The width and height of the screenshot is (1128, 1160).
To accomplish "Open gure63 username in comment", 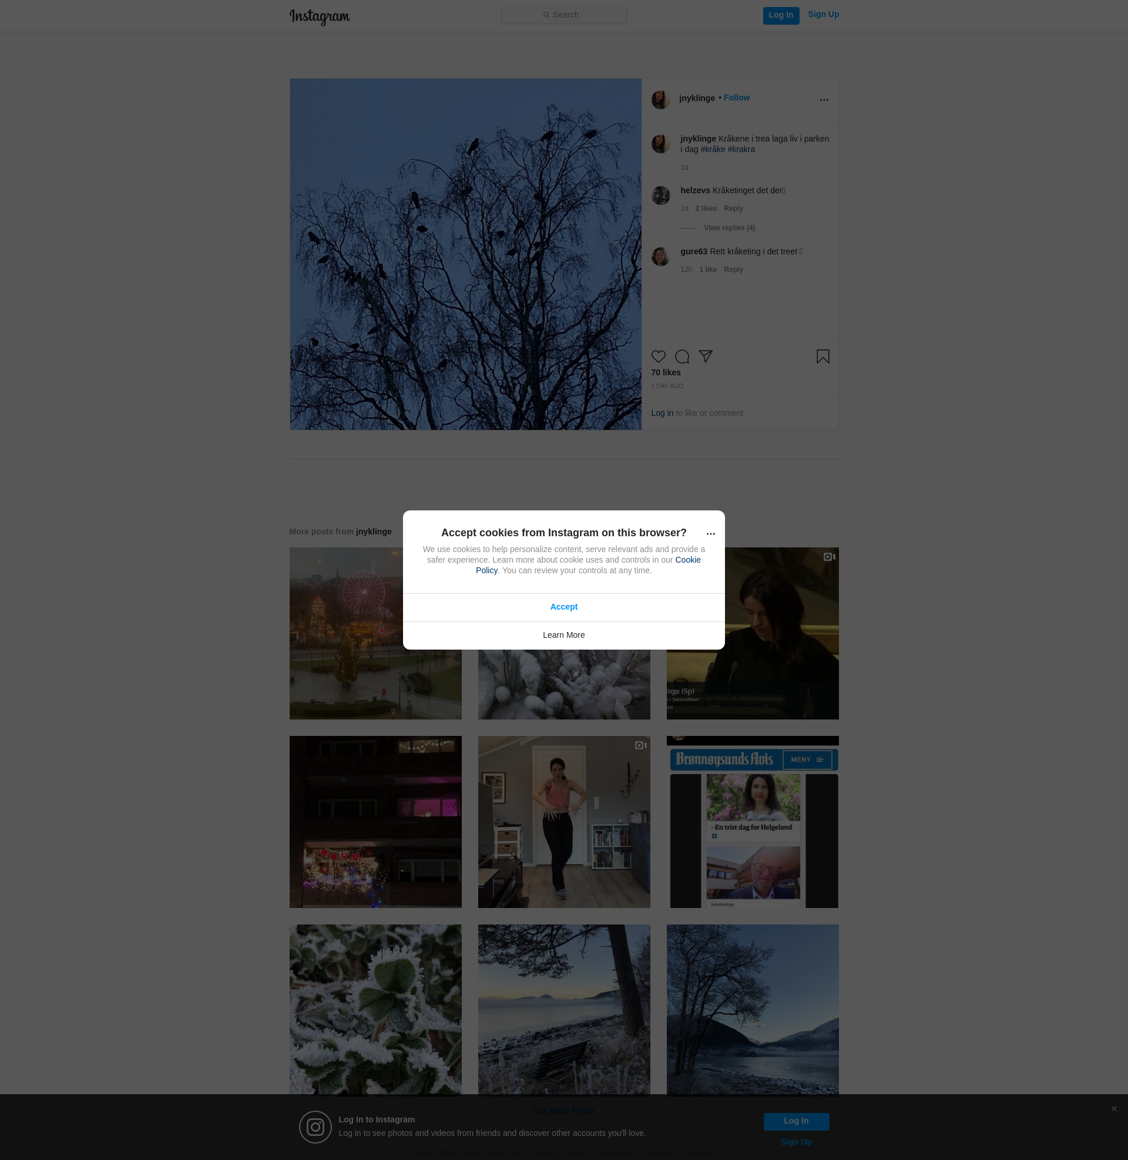I will [694, 251].
